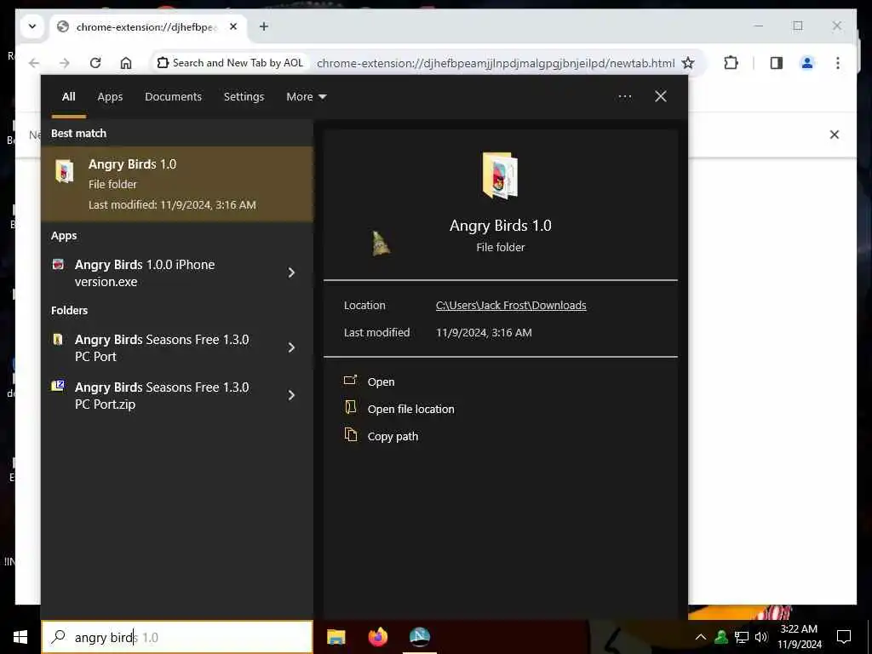872x654 pixels.
Task: Click Copy path action
Action: coord(393,437)
